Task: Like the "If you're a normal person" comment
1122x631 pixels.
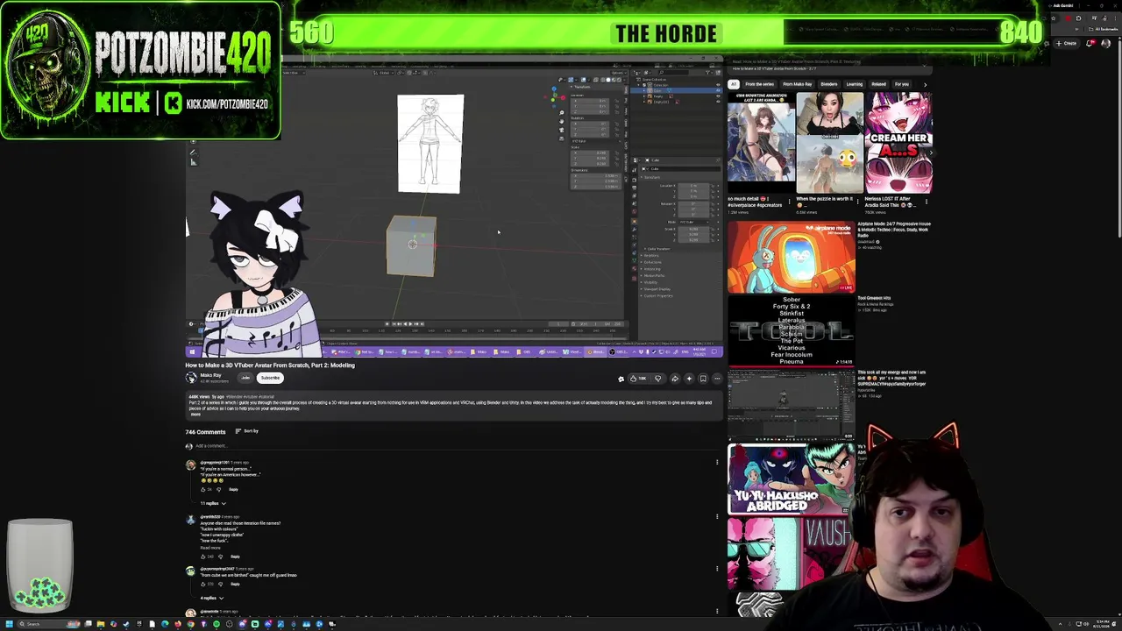Action: tap(202, 489)
